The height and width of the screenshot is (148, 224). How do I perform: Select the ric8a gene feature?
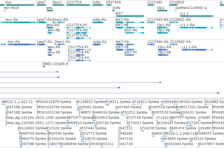coord(98,5)
